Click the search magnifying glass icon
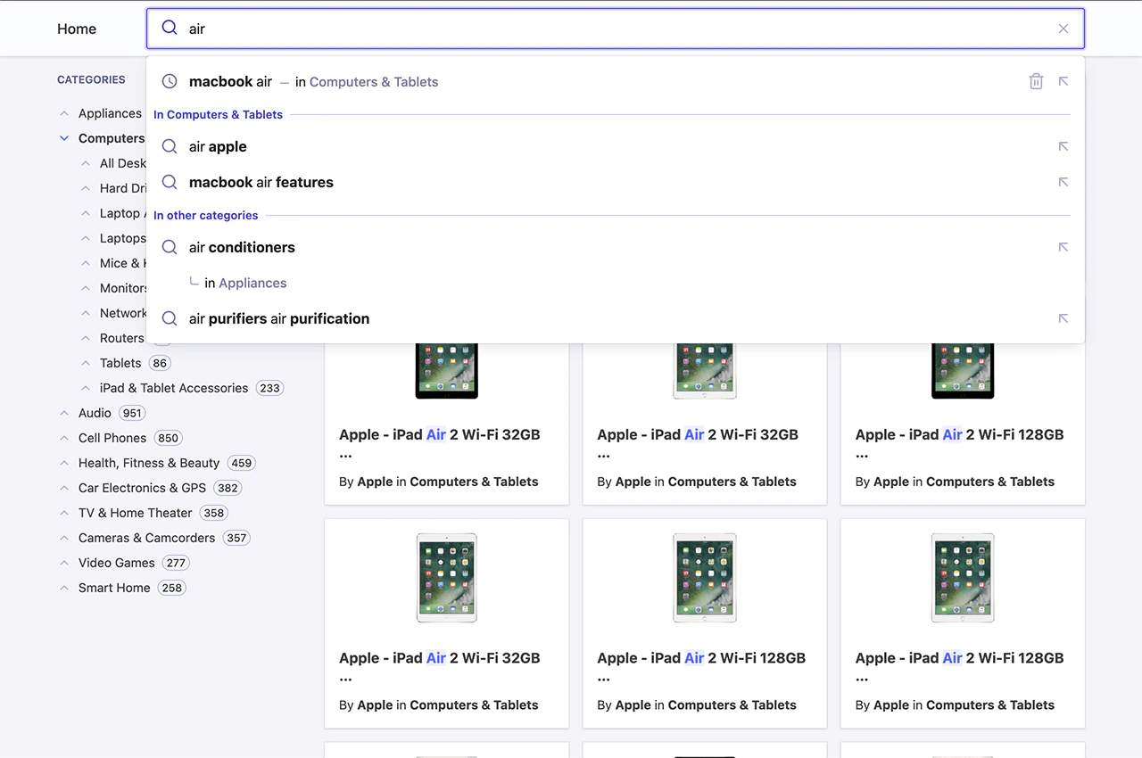This screenshot has height=758, width=1142. pyautogui.click(x=169, y=28)
